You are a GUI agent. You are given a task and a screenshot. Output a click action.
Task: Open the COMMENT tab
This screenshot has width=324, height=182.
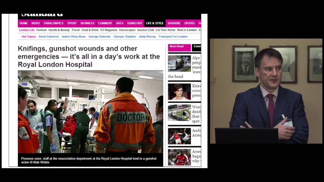pos(105,23)
